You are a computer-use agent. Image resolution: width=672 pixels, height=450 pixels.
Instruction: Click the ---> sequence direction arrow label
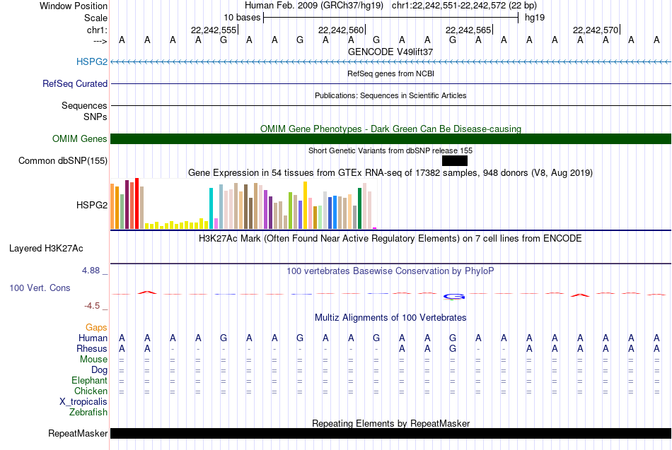[x=100, y=41]
